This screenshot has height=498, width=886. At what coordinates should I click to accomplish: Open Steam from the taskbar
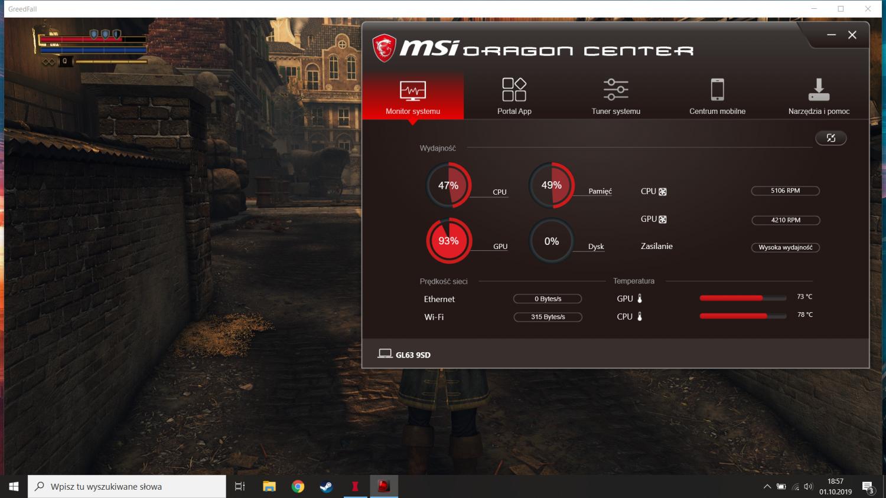(x=326, y=487)
